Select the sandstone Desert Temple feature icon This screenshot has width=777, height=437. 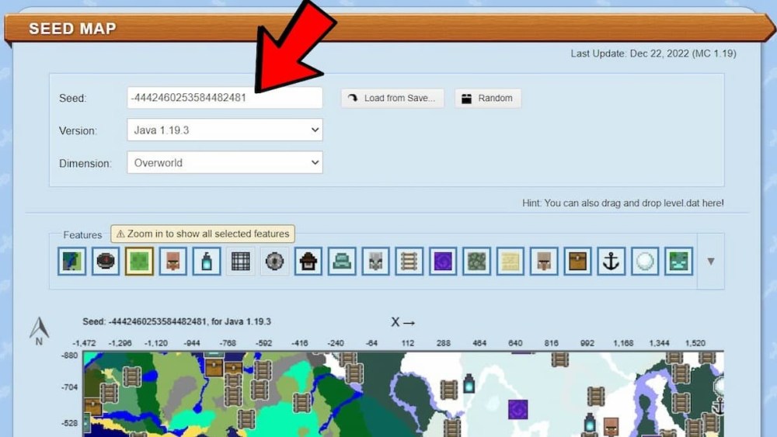click(510, 262)
